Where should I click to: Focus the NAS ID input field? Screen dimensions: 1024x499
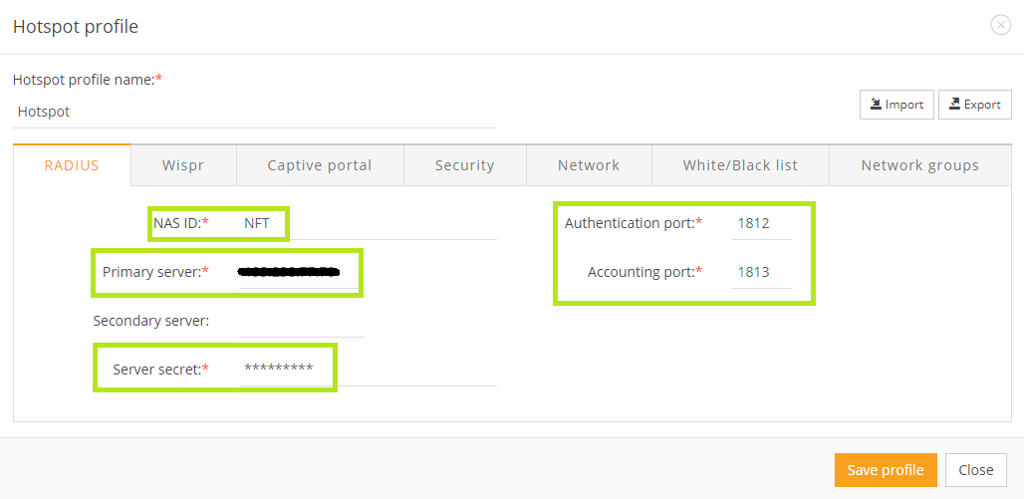(367, 223)
